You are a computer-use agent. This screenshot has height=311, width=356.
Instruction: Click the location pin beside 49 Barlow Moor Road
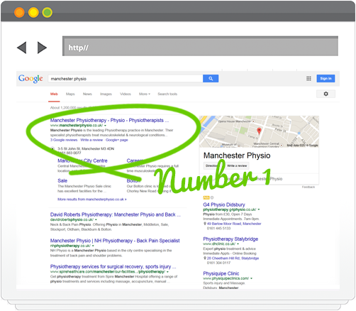click(205, 224)
